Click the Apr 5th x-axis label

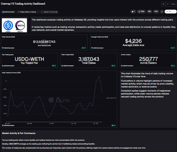[52, 123]
